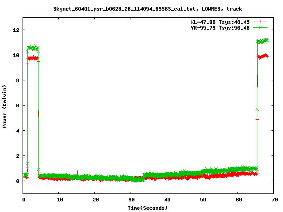Click the red XL legend line sample
Image resolution: width=283 pixels, height=212 pixels.
pyautogui.click(x=260, y=22)
